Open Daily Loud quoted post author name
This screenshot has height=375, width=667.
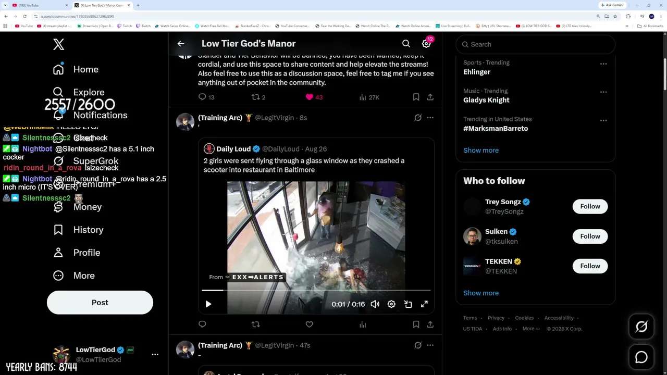[x=233, y=149]
